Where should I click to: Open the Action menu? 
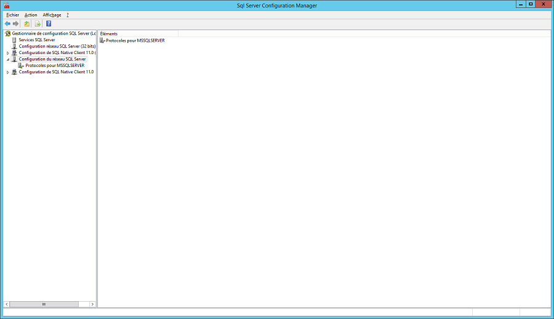pyautogui.click(x=31, y=15)
